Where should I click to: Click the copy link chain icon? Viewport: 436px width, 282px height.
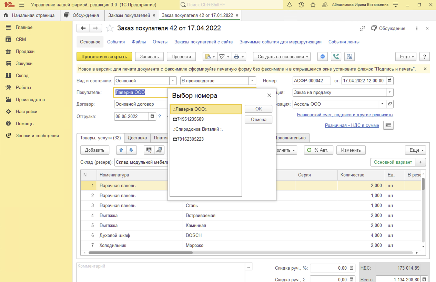click(362, 29)
